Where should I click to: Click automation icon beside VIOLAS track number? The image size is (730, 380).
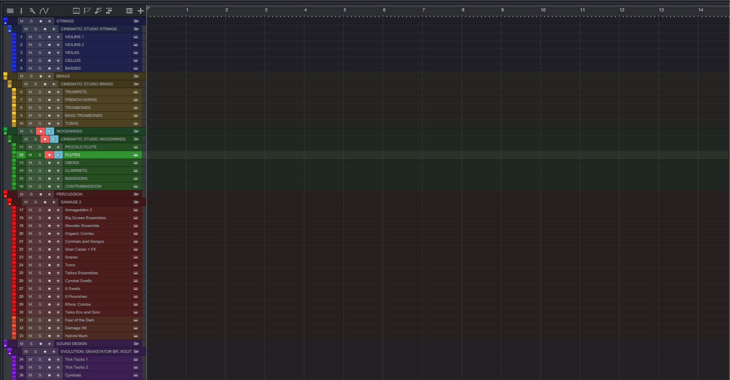coord(14,54)
